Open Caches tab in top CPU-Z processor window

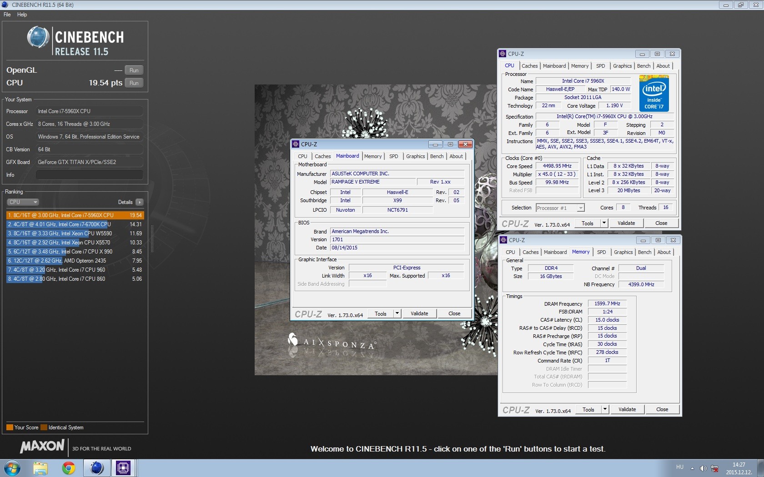point(530,66)
